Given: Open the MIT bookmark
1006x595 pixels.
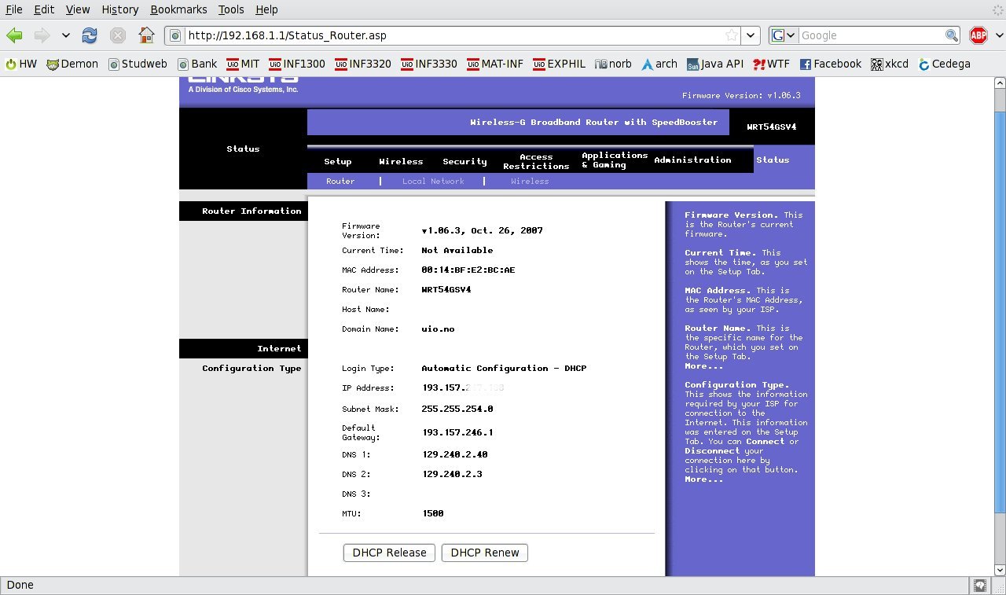Looking at the screenshot, I should point(243,64).
